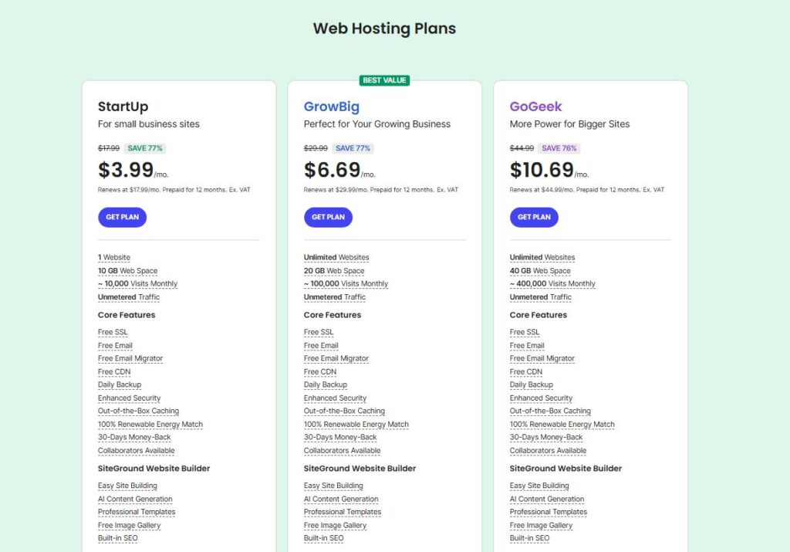Click Unlimited Websites in GrowBig plan
This screenshot has height=552, width=790.
336,257
